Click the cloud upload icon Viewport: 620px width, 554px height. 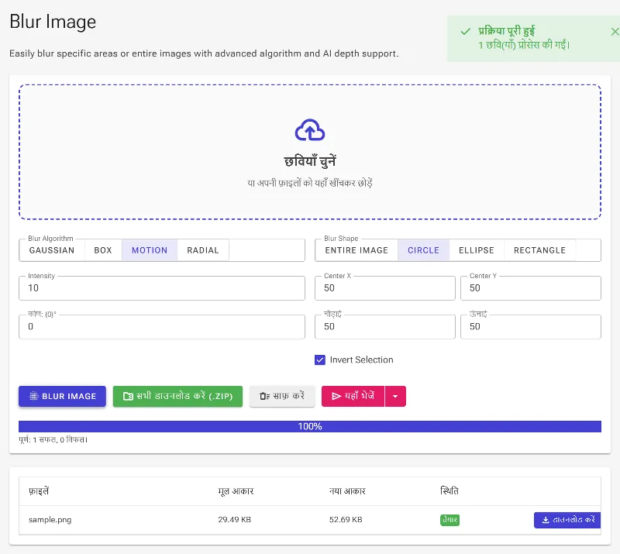(310, 130)
